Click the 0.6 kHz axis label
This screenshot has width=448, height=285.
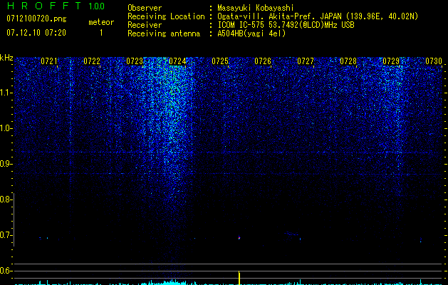click(x=6, y=271)
